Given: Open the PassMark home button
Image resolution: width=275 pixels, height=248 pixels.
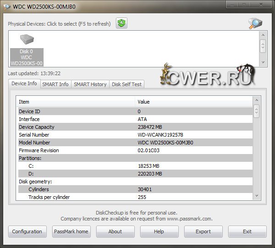Looking at the screenshot, I should [x=71, y=231].
